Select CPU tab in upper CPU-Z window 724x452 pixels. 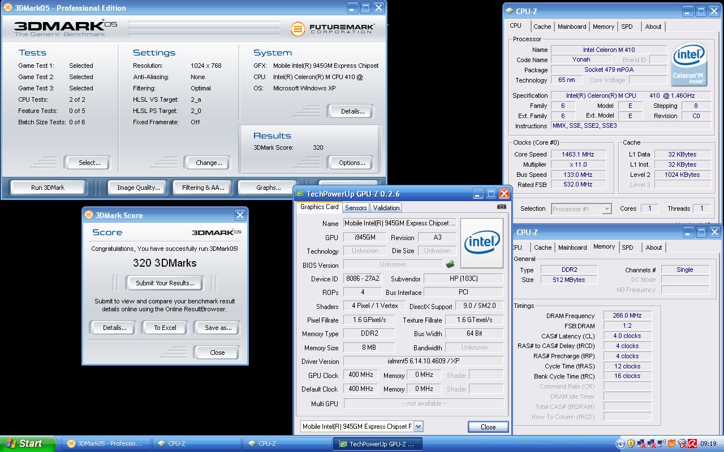tap(516, 26)
